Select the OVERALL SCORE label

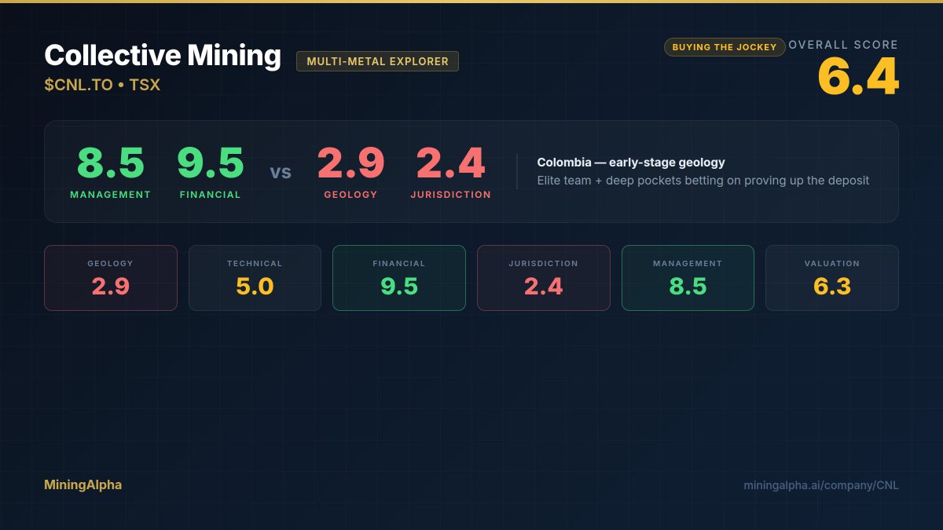click(x=843, y=45)
